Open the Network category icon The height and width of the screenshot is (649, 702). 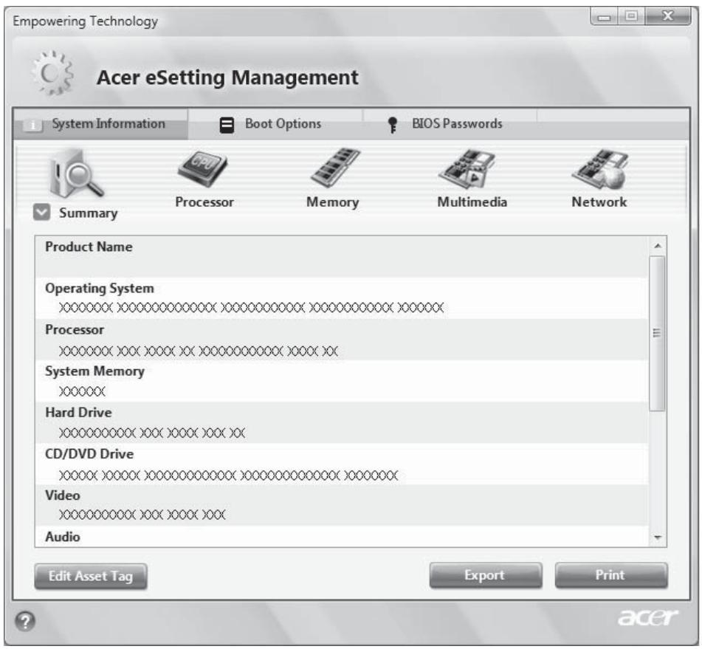coord(599,169)
